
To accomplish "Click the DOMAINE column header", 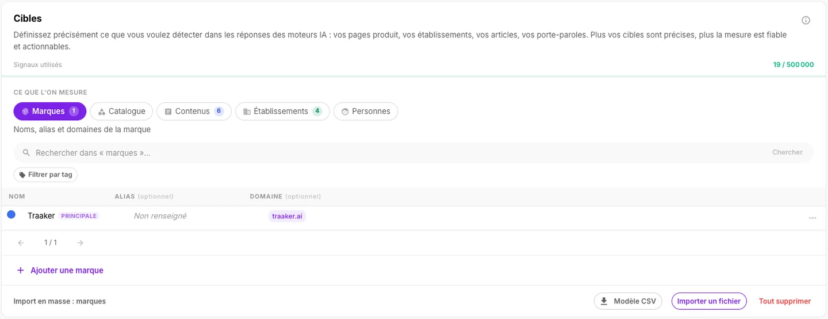I will pyautogui.click(x=285, y=197).
